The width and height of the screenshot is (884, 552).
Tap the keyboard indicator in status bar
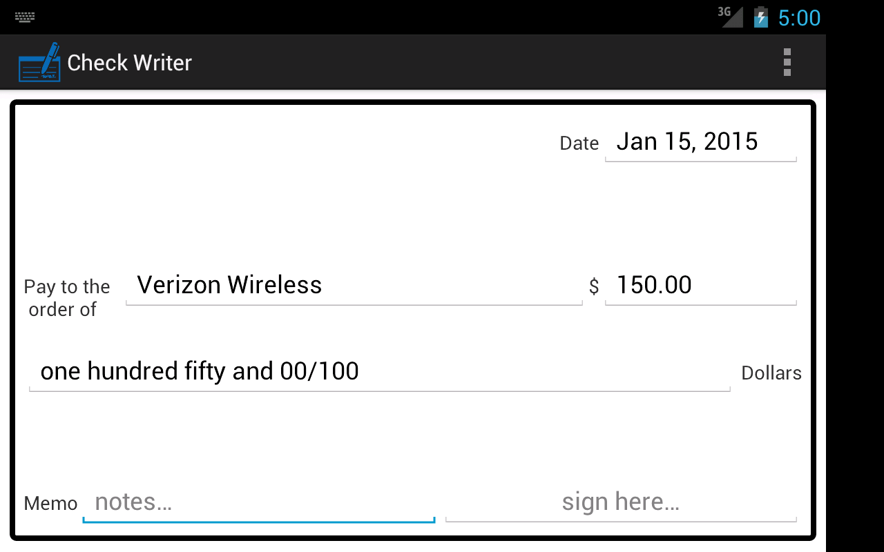[x=26, y=17]
